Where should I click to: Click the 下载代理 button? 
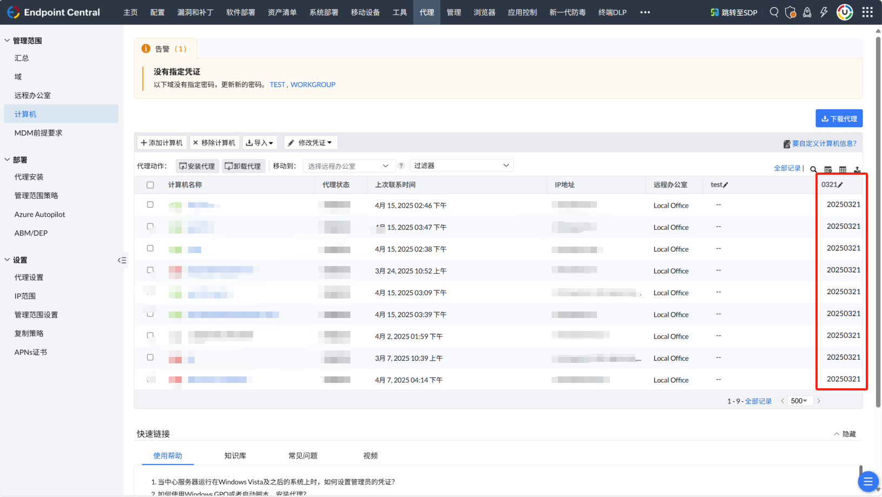839,118
